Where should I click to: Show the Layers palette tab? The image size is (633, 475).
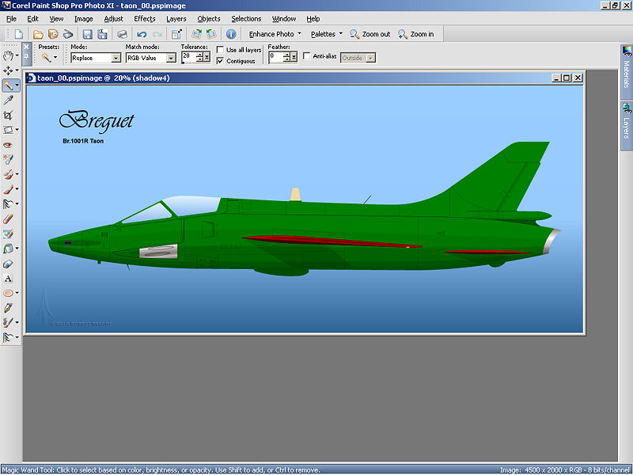tap(627, 126)
